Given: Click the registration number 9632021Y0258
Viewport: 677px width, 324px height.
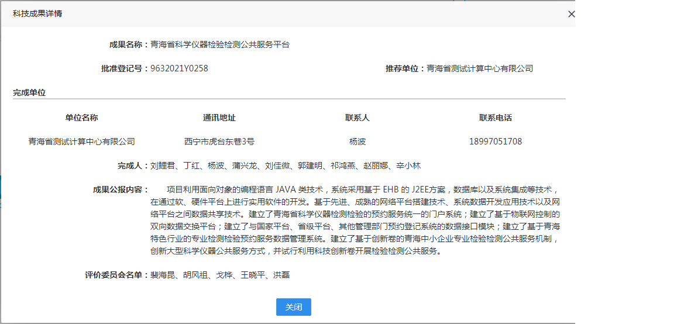Looking at the screenshot, I should tap(179, 68).
